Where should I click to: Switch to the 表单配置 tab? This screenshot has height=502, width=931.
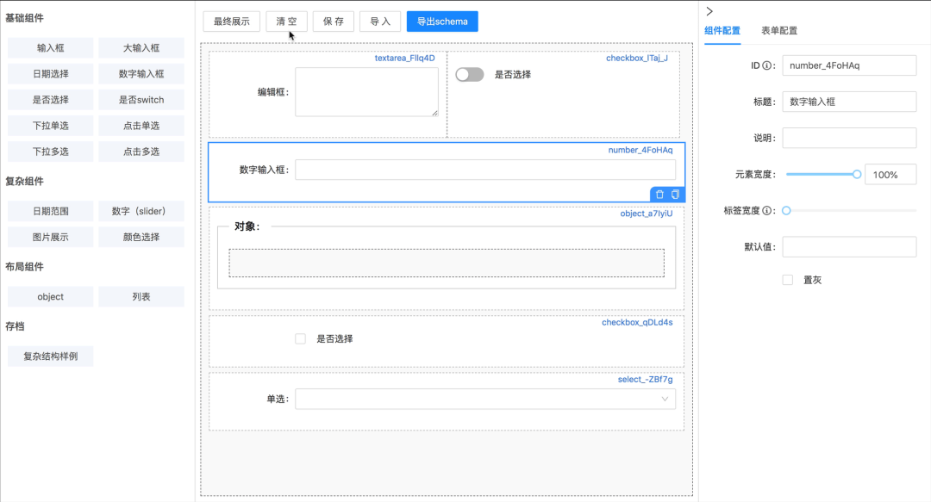click(779, 31)
